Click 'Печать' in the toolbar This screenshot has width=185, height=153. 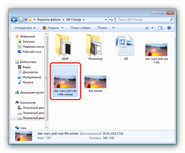point(102,28)
